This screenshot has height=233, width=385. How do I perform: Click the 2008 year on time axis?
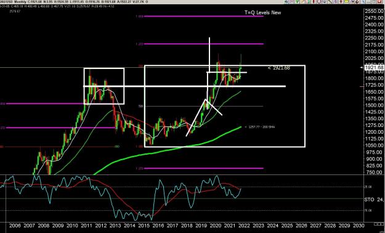tap(44, 226)
